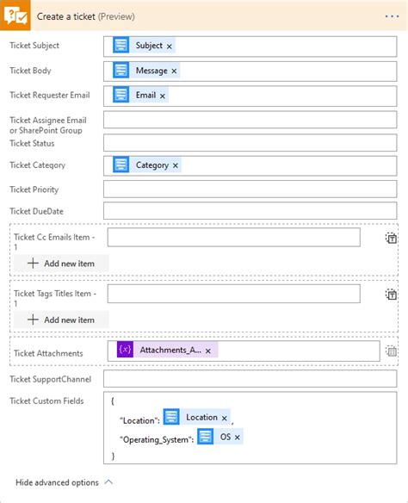Add new item under Ticket Cc Emails

coord(61,264)
